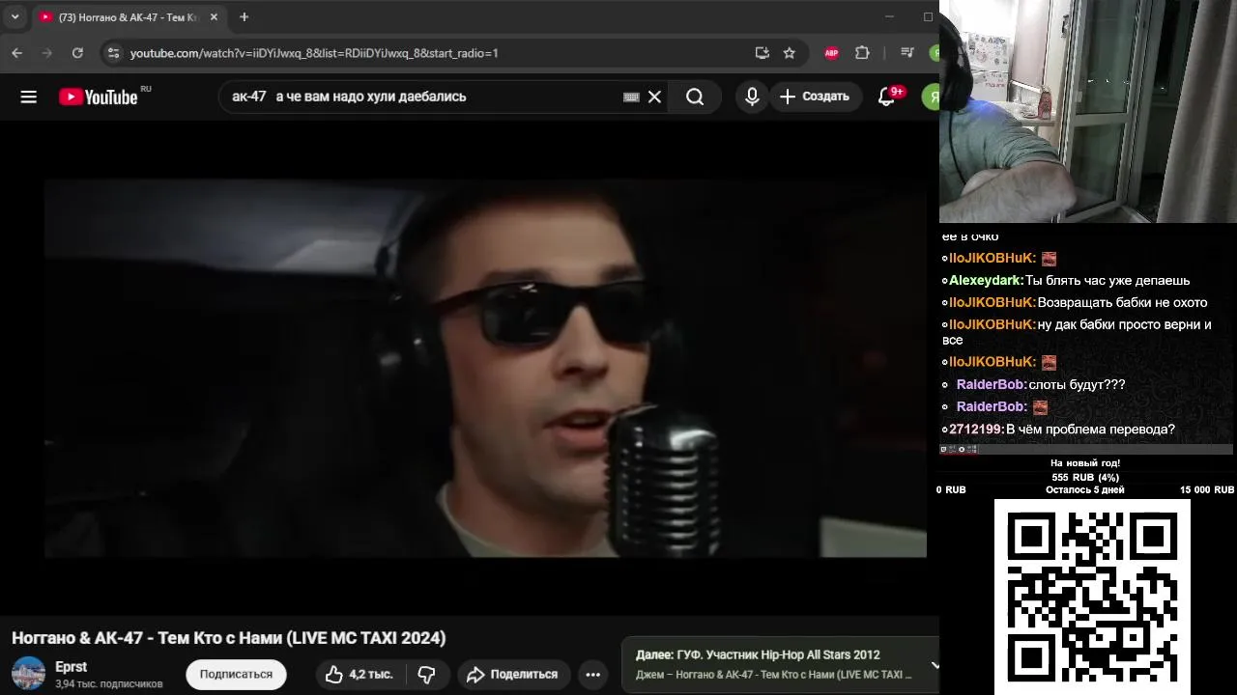Open the ABP extension icon
This screenshot has width=1237, height=695.
831,53
